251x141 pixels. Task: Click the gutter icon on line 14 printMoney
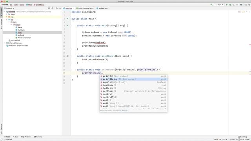67,56
